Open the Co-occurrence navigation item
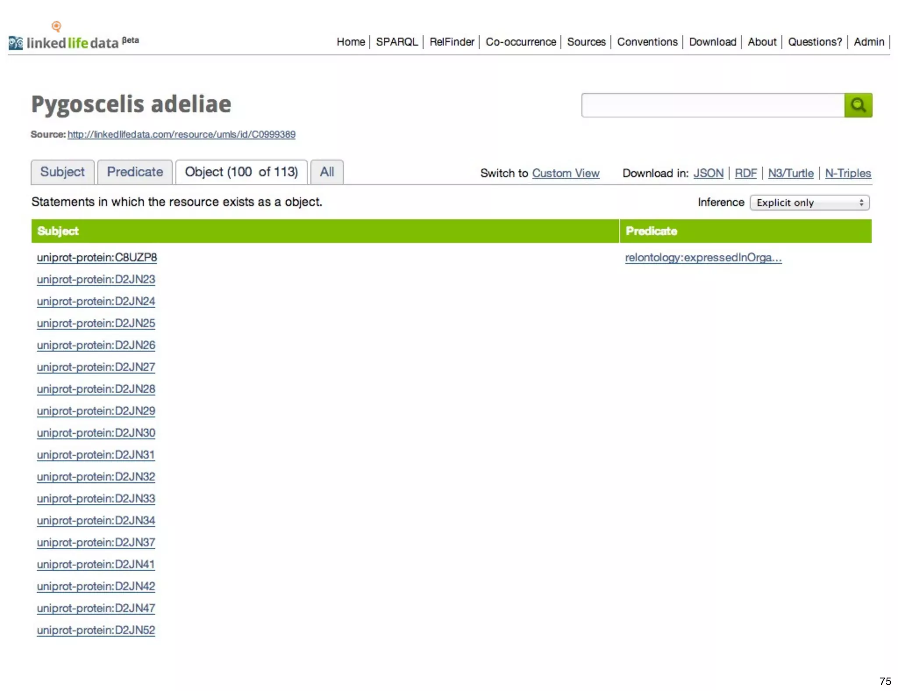 click(x=520, y=42)
